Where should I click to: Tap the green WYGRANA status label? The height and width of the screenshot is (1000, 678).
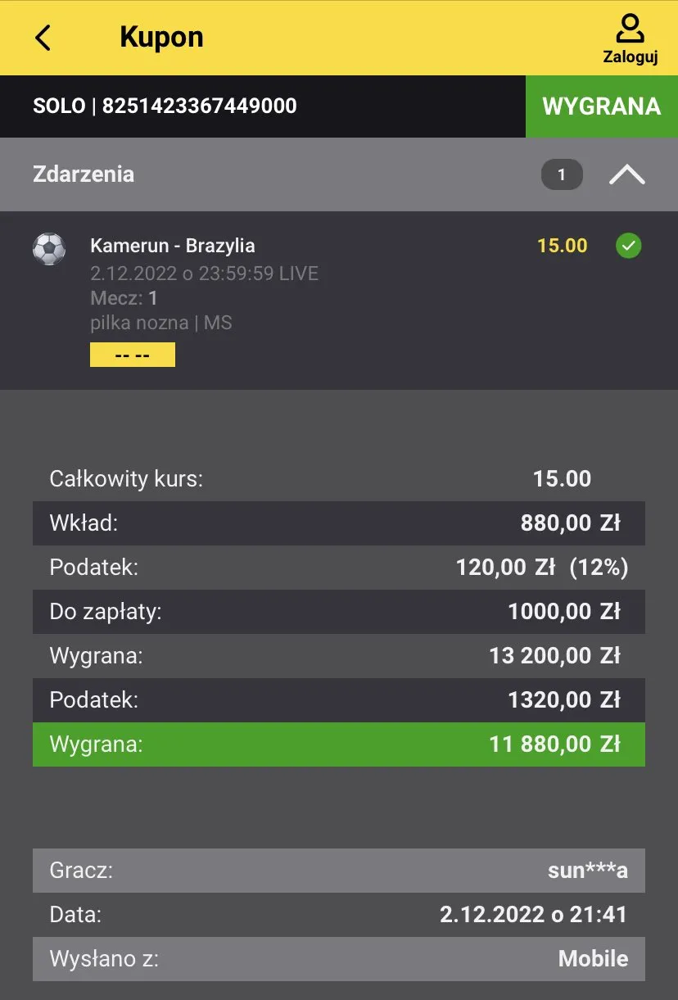coord(601,106)
